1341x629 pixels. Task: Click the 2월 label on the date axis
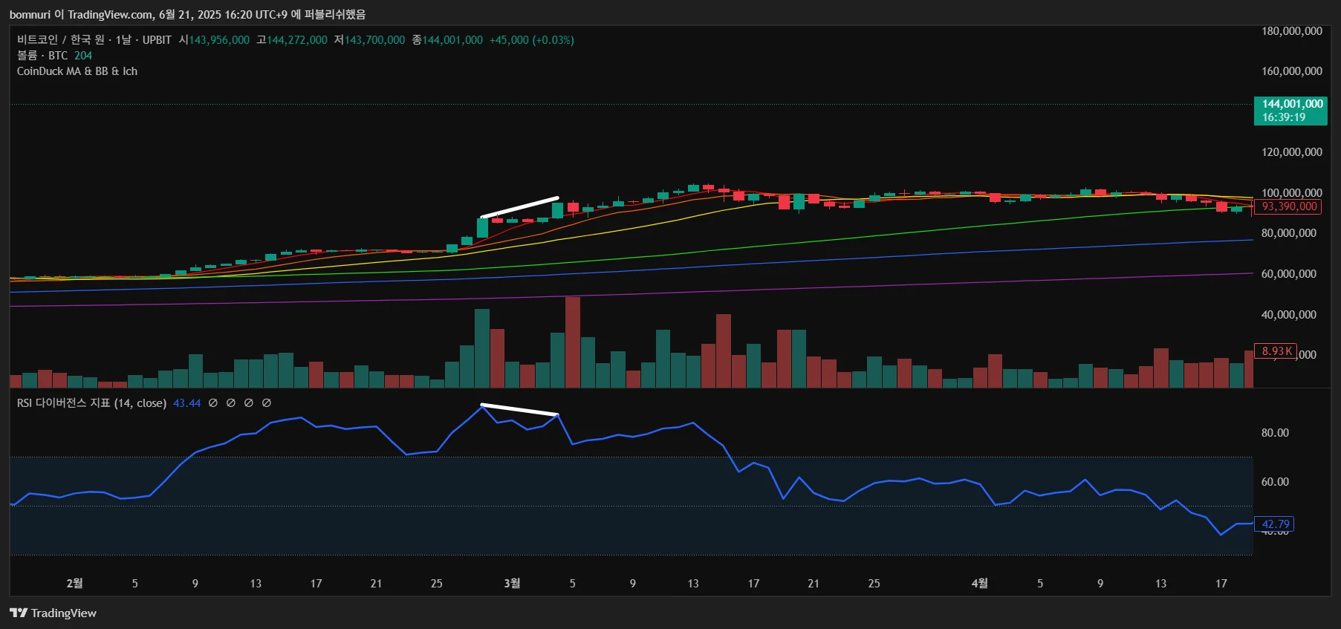coord(74,584)
